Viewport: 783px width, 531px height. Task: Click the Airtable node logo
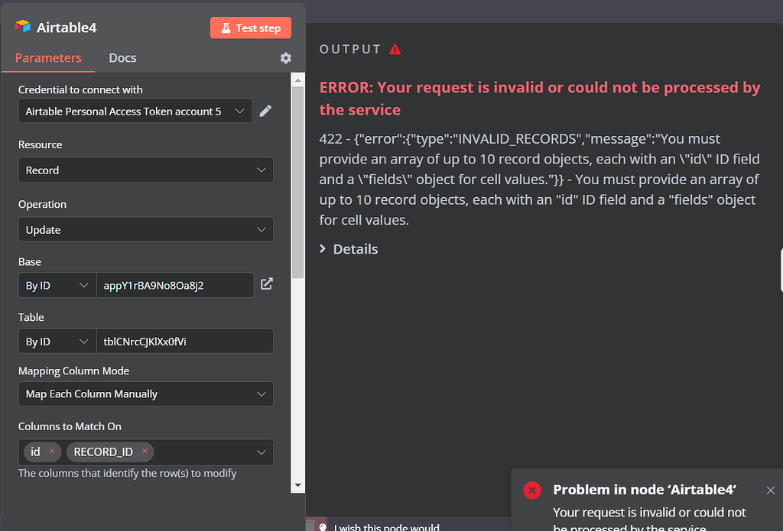(x=23, y=27)
